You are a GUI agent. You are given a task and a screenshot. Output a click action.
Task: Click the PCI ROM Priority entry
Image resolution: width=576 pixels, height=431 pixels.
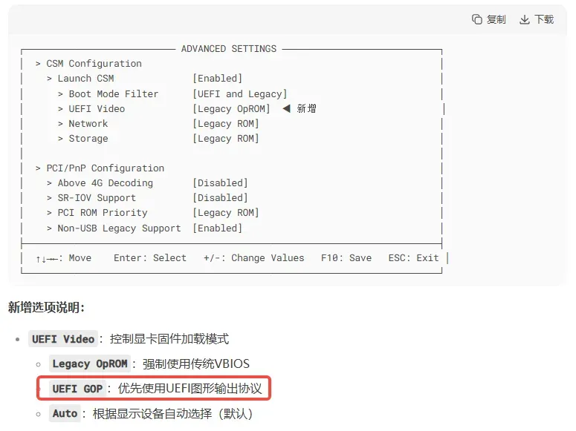[x=103, y=213]
